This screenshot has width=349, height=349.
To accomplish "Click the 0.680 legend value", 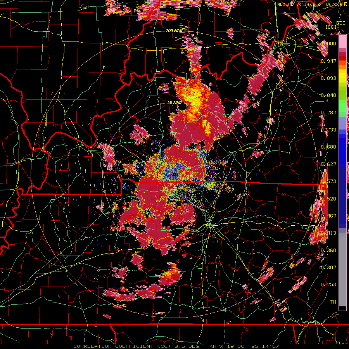I will click(x=328, y=147).
